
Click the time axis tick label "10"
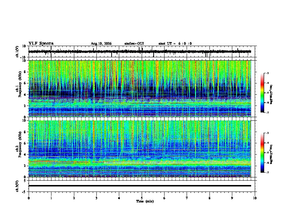point(255,198)
